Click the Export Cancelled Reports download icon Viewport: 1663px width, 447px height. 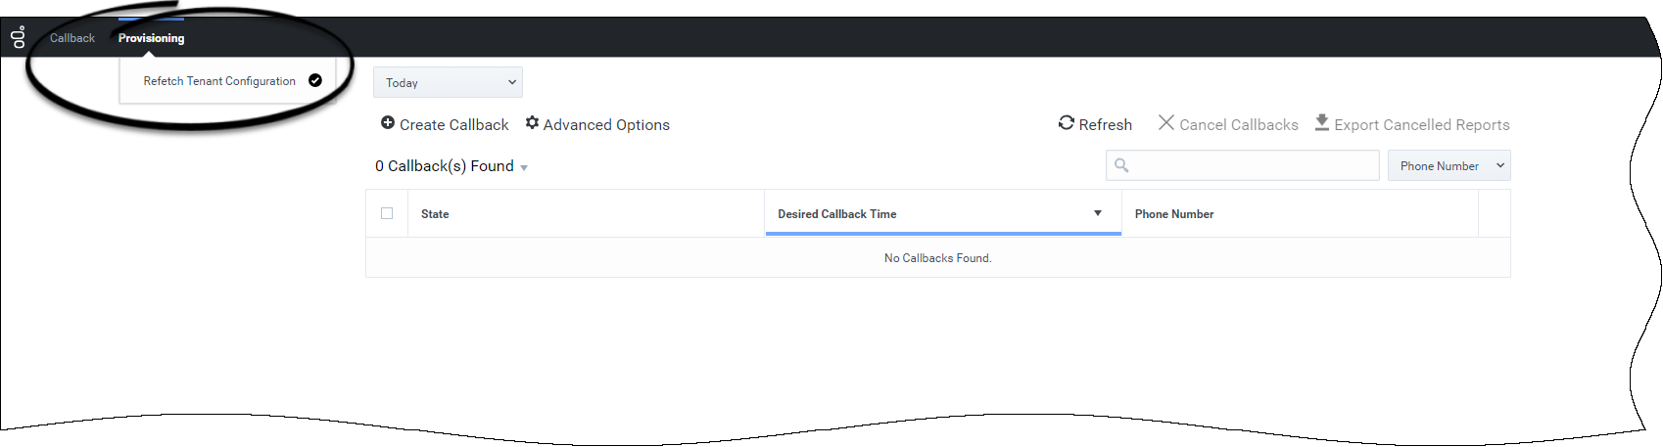(1321, 123)
